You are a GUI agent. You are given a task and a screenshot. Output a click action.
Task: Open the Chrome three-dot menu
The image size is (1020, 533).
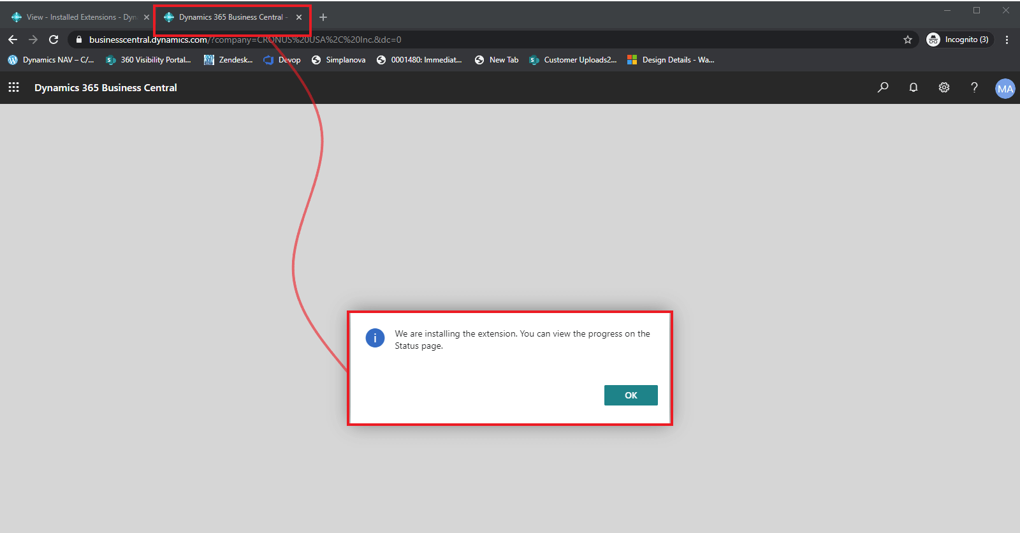pyautogui.click(x=1007, y=40)
